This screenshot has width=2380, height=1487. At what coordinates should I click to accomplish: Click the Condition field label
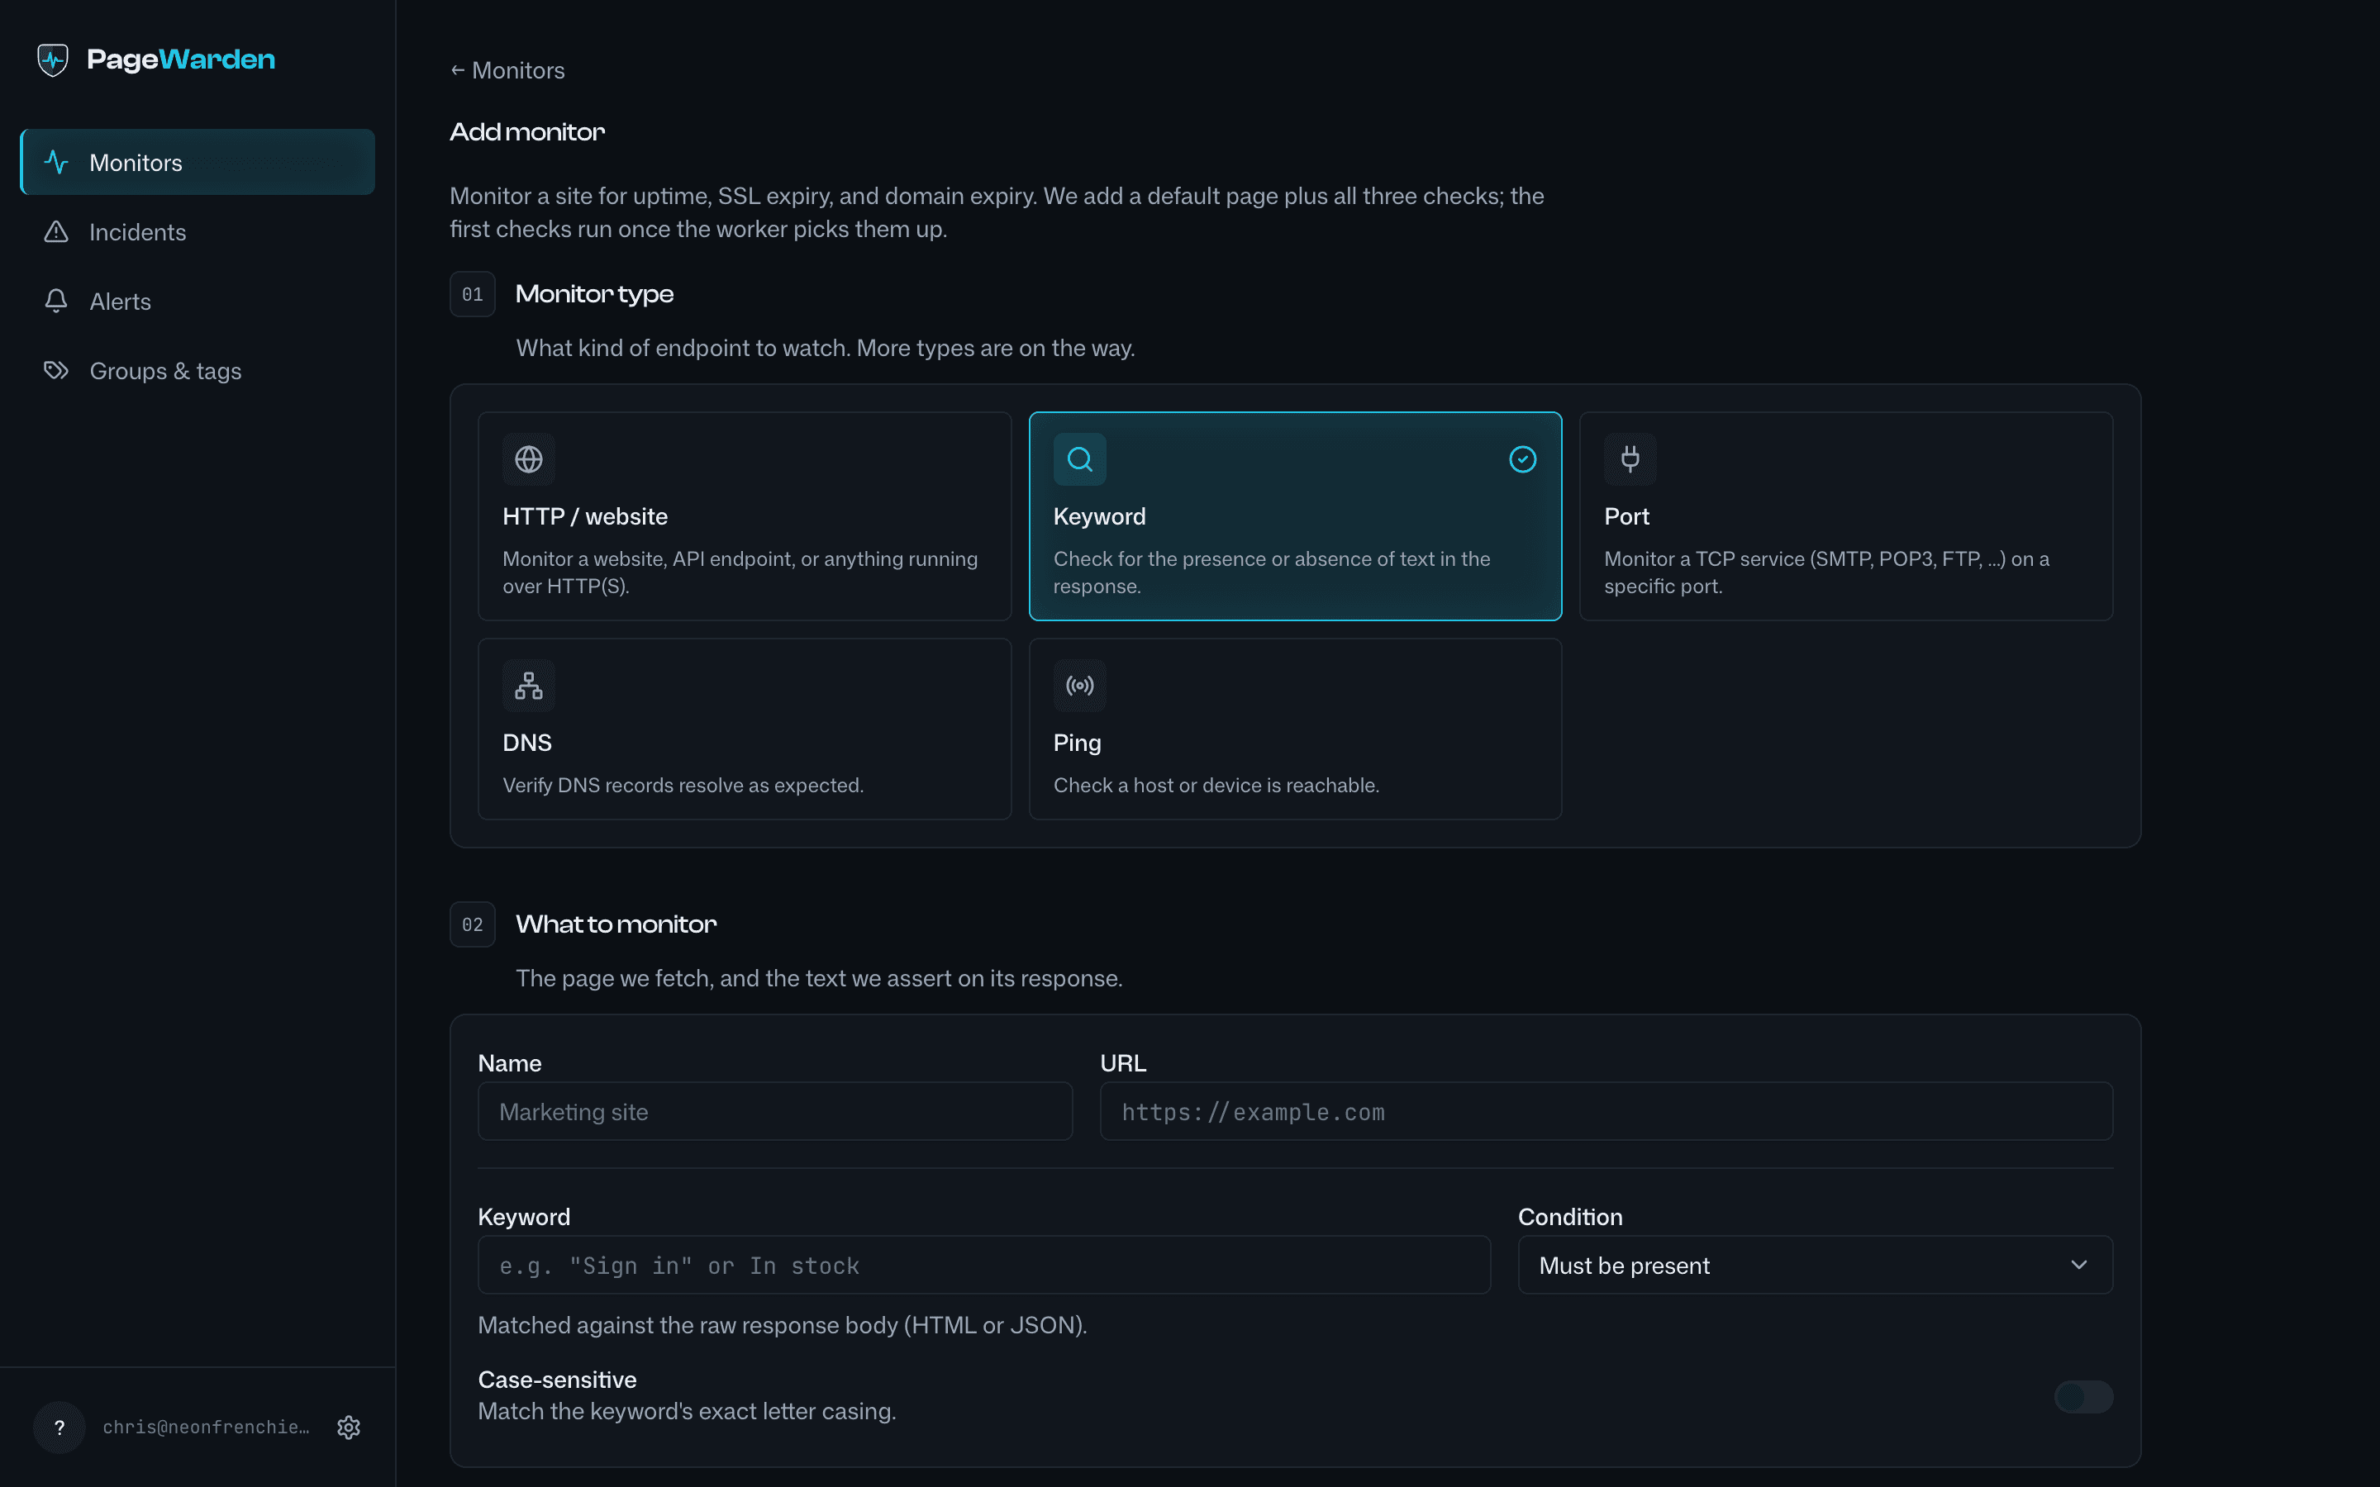coord(1569,1217)
